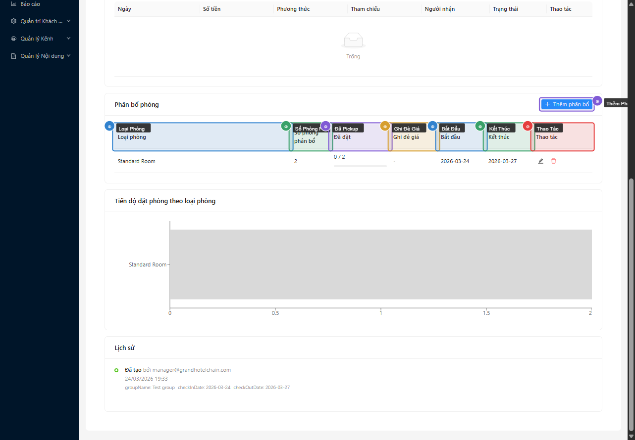Click the Standard Room bar in the chart
635x440 pixels.
point(380,264)
